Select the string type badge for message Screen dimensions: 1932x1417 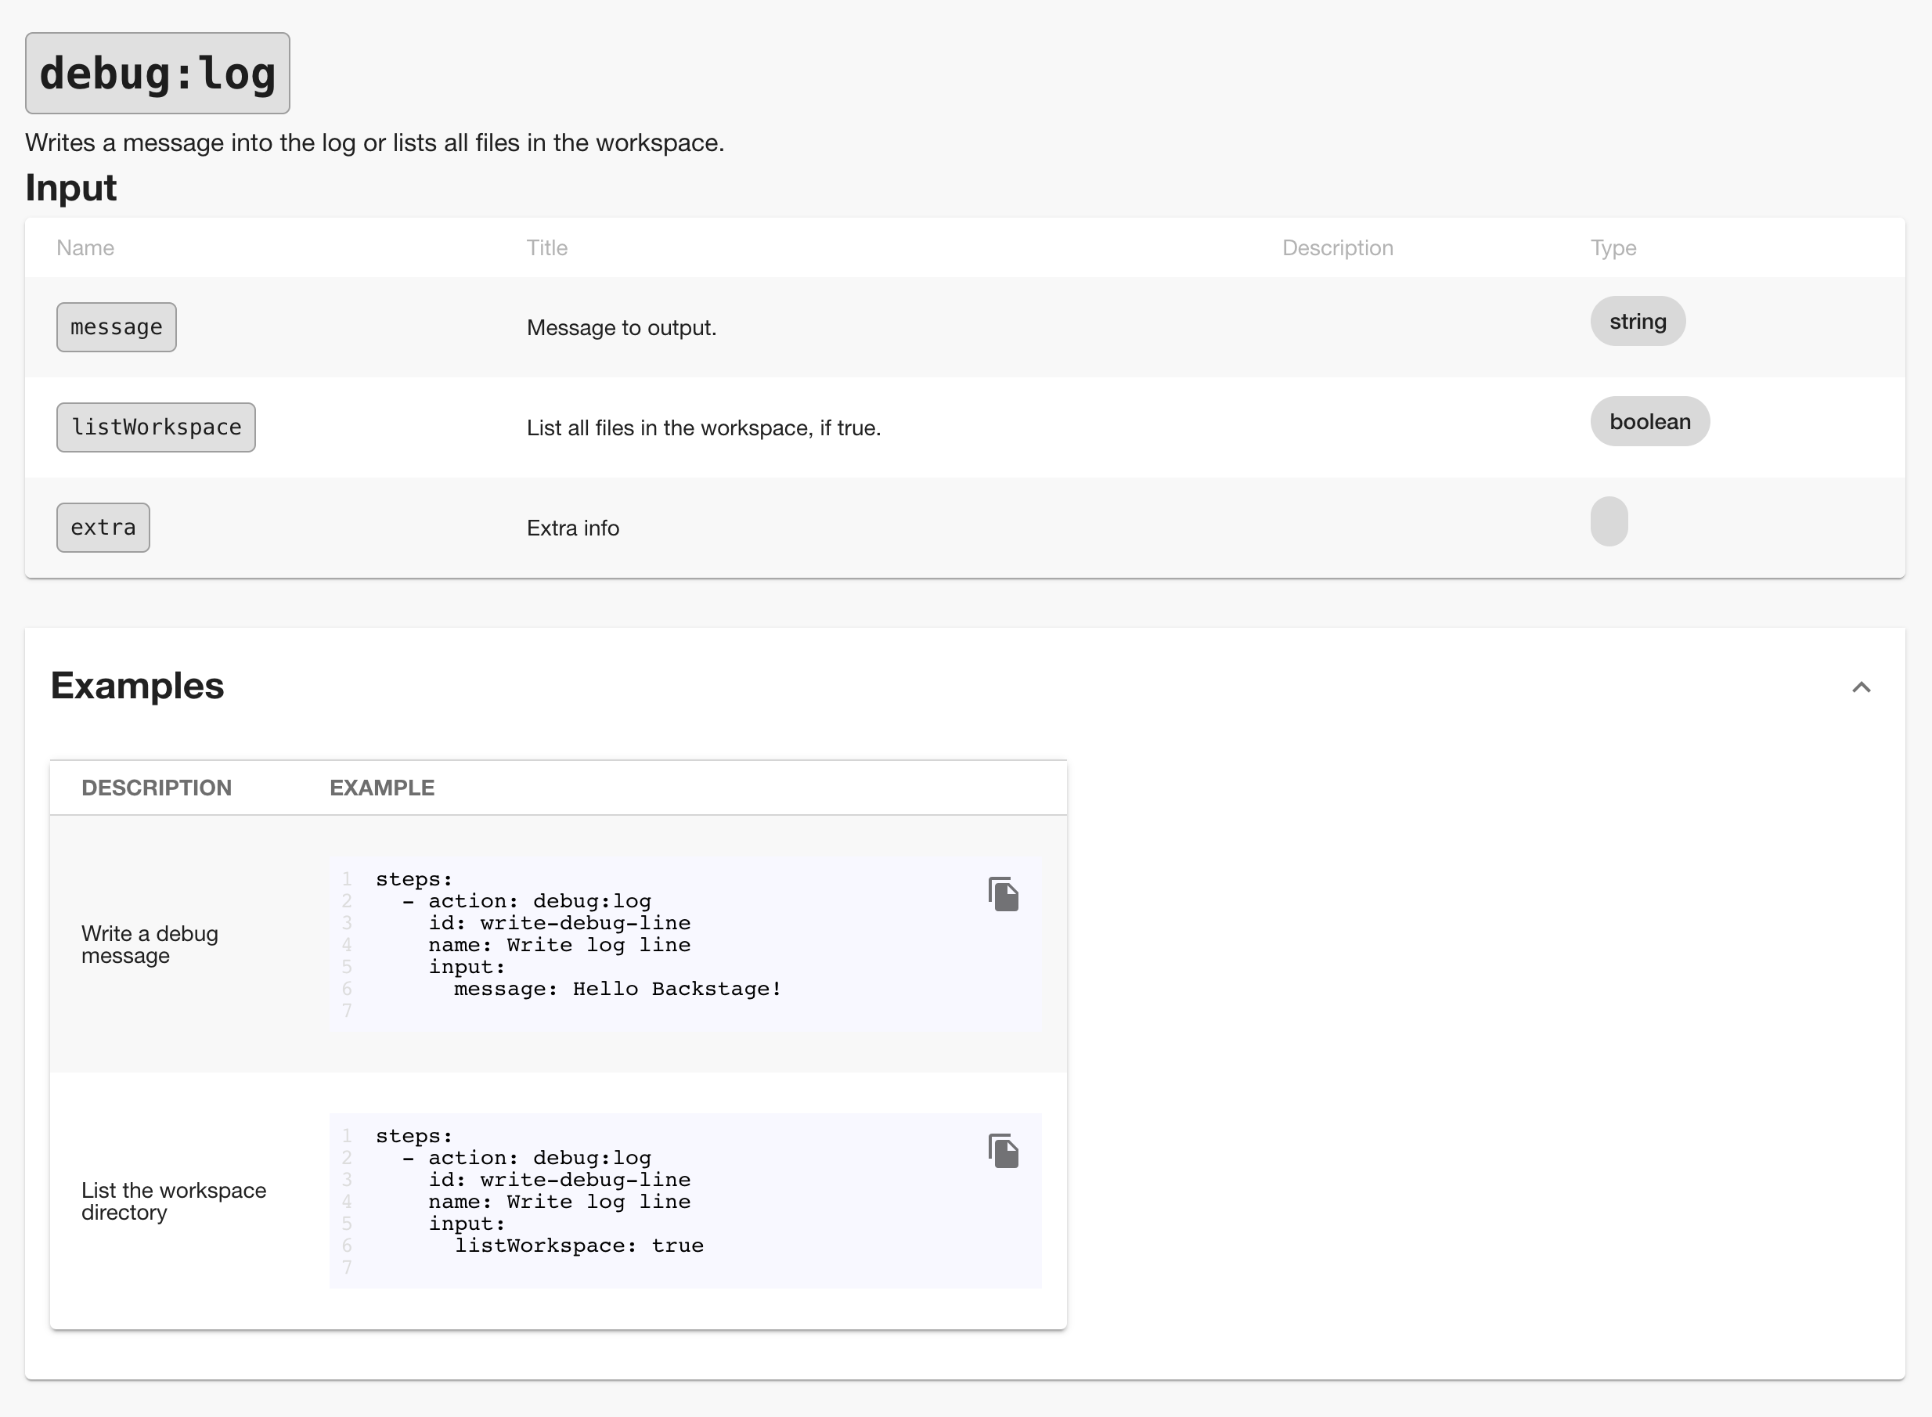click(1636, 321)
